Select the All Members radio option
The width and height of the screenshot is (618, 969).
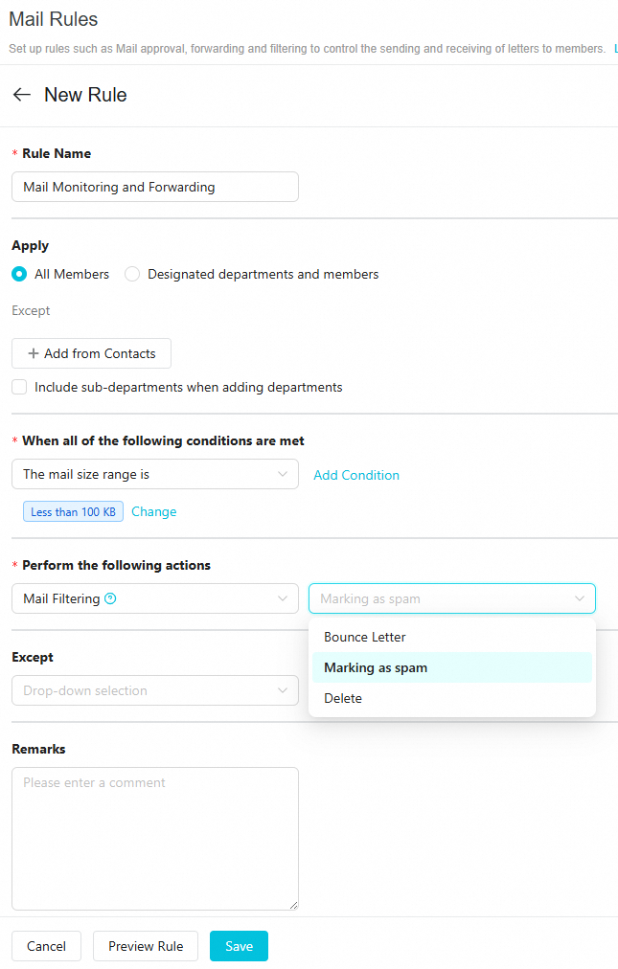[19, 274]
